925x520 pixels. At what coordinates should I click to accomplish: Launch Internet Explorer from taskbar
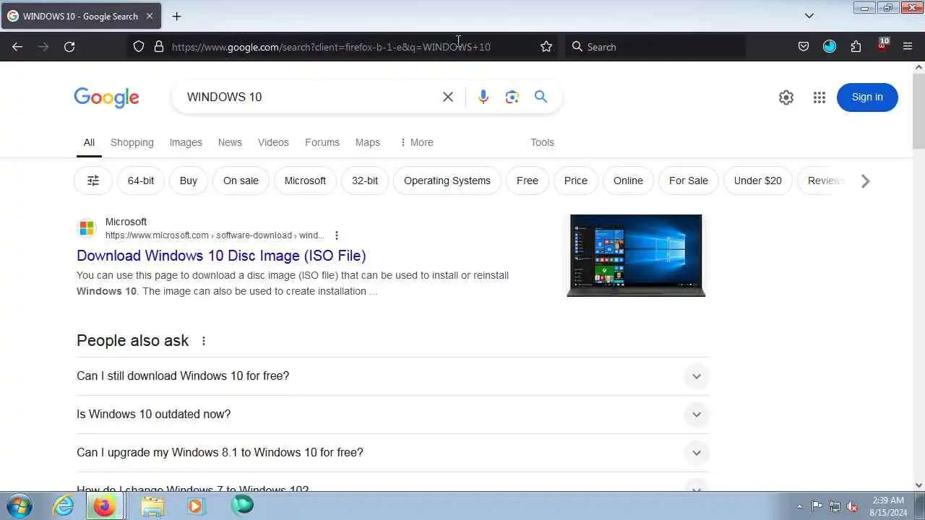click(64, 506)
